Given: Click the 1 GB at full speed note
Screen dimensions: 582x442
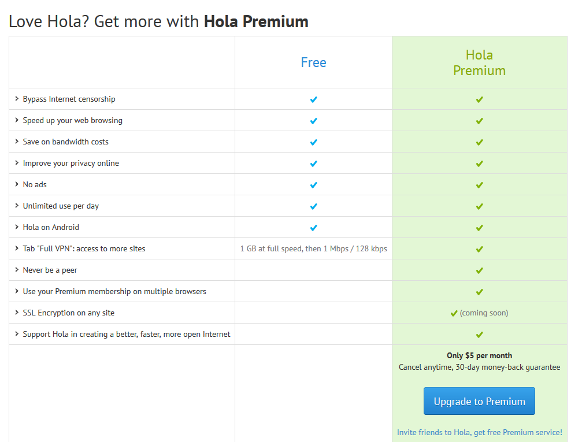Looking at the screenshot, I should [x=314, y=248].
